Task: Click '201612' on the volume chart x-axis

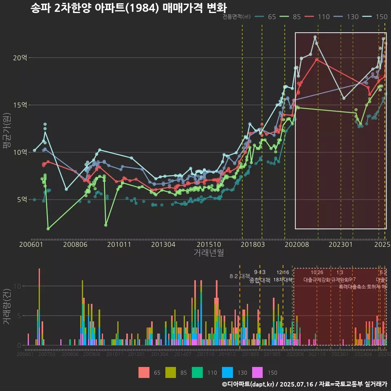Action: click(227, 354)
